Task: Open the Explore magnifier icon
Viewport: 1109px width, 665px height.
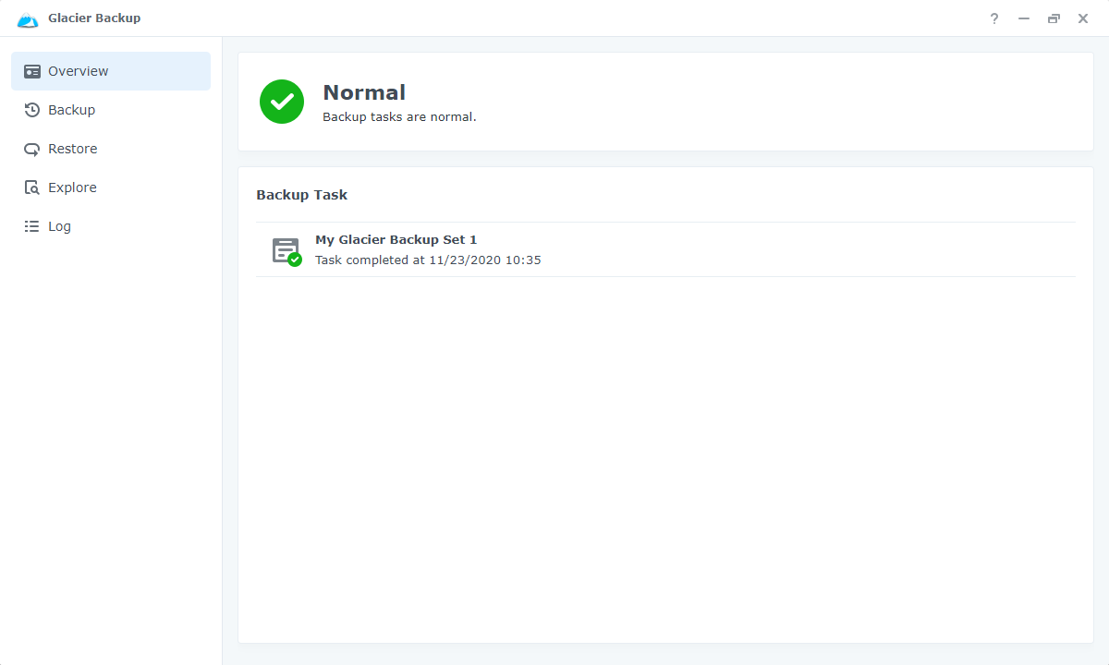Action: [31, 187]
